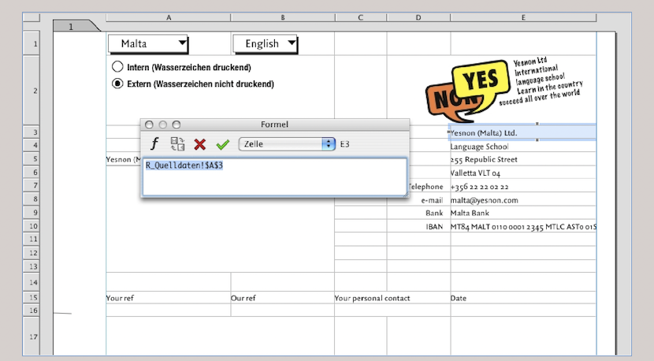Minimize the Formel palette window
This screenshot has width=654, height=361.
162,125
